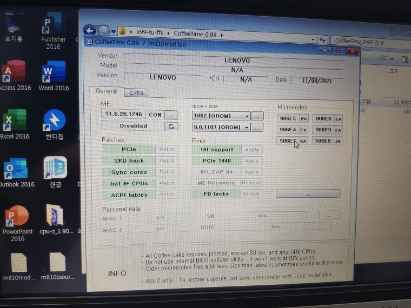Open the 반디집 desktop shortcut
The image size is (411, 308).
(x=54, y=124)
